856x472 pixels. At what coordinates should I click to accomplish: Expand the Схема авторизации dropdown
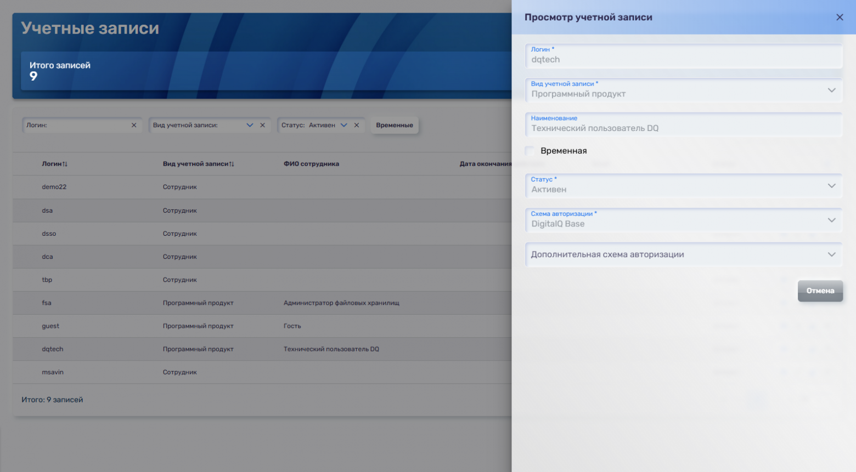[x=831, y=220]
